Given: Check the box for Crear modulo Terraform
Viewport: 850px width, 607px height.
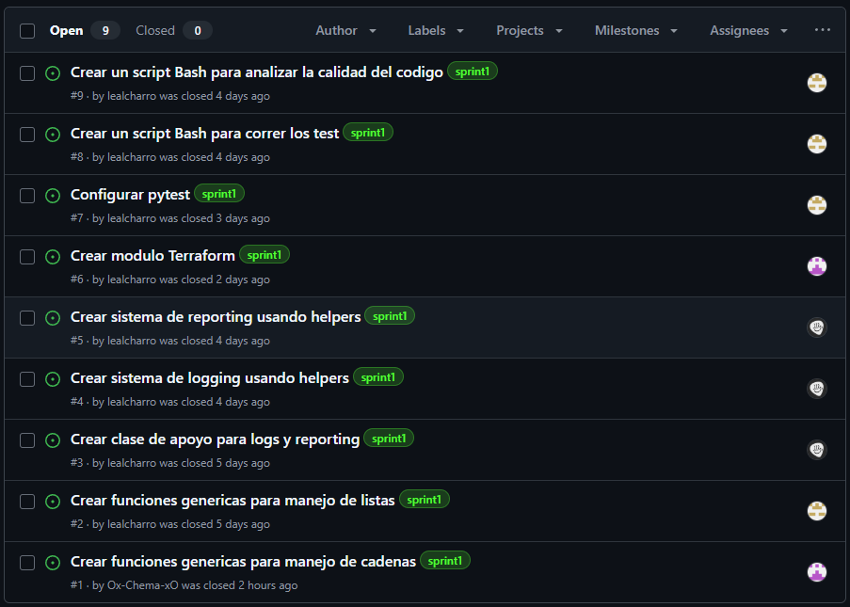Looking at the screenshot, I should (x=27, y=257).
